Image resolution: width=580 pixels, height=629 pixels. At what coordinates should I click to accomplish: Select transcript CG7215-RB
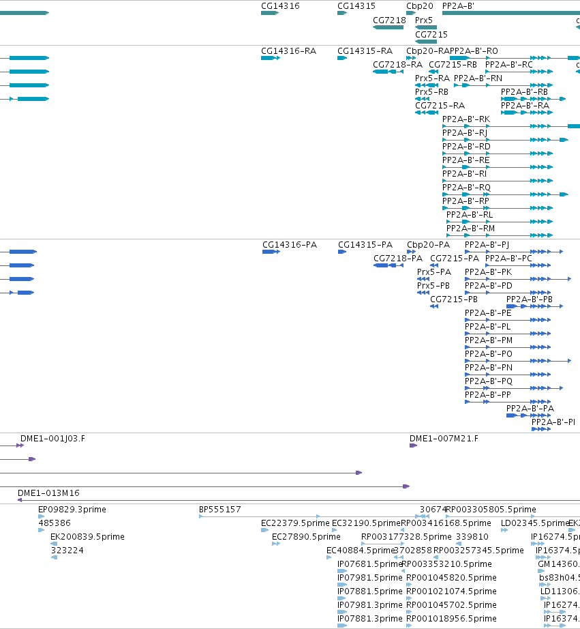453,65
